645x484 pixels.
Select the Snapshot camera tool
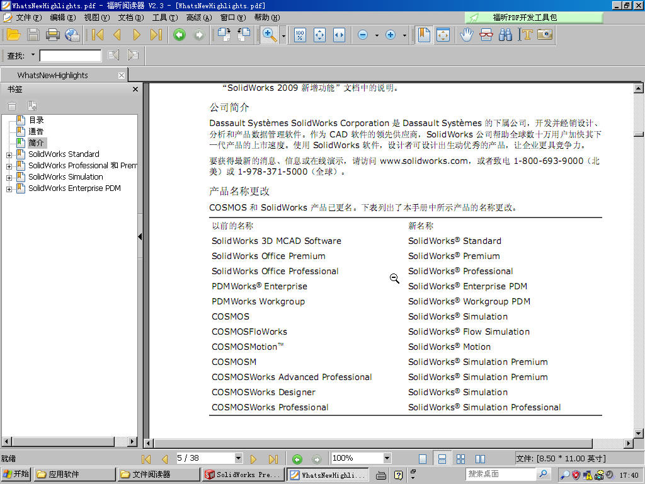tap(545, 35)
